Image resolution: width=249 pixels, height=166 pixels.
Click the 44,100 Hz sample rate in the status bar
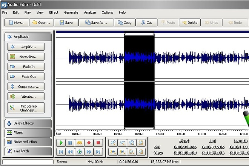[95, 162]
